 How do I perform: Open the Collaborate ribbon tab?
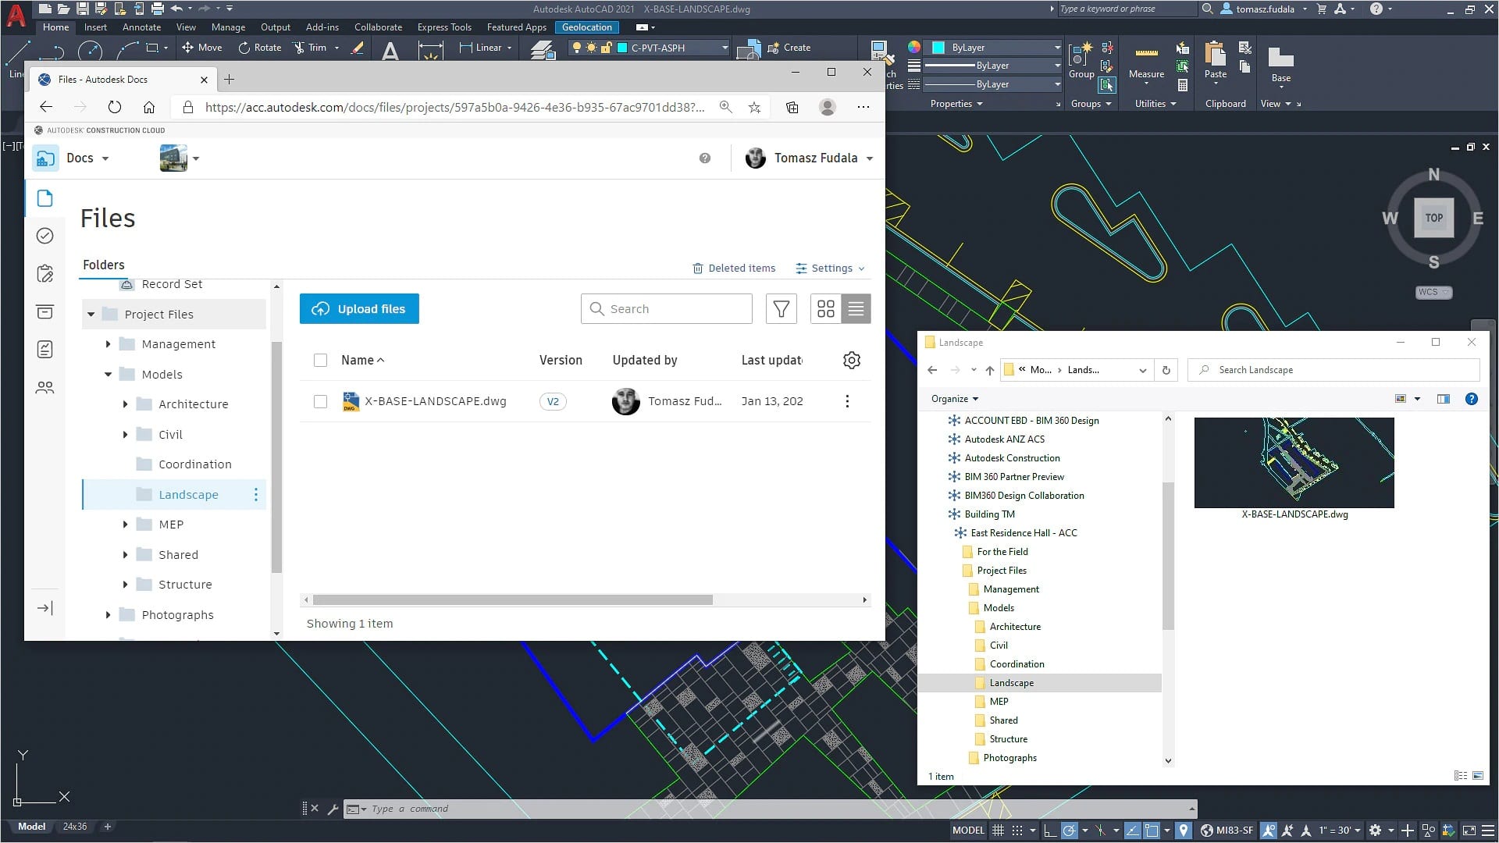pyautogui.click(x=378, y=27)
